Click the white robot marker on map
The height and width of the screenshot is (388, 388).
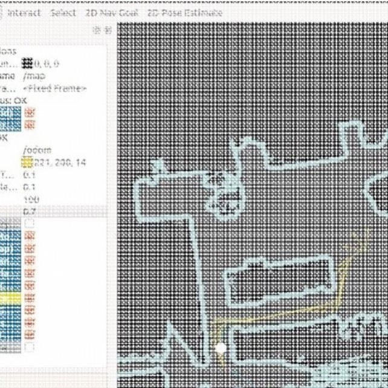click(x=220, y=348)
